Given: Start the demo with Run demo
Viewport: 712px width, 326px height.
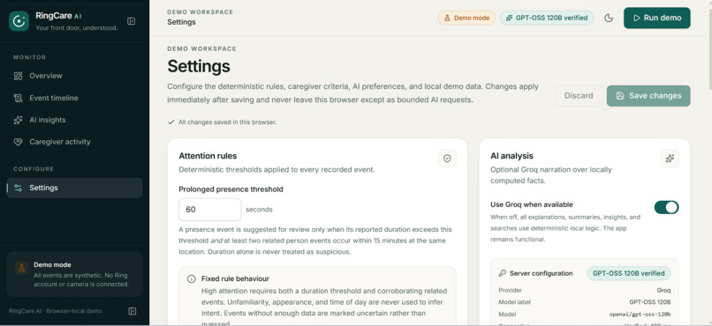Looking at the screenshot, I should click(657, 19).
